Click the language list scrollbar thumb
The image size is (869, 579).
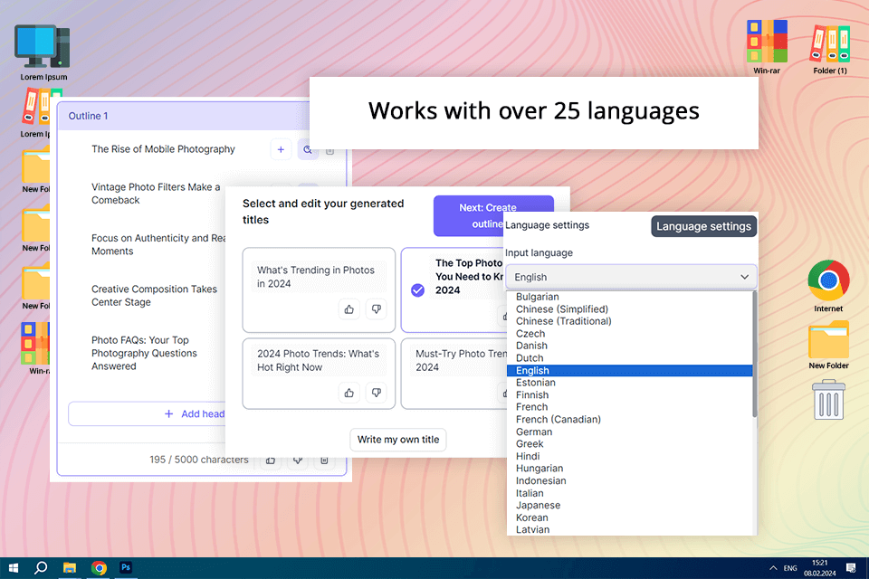click(755, 355)
